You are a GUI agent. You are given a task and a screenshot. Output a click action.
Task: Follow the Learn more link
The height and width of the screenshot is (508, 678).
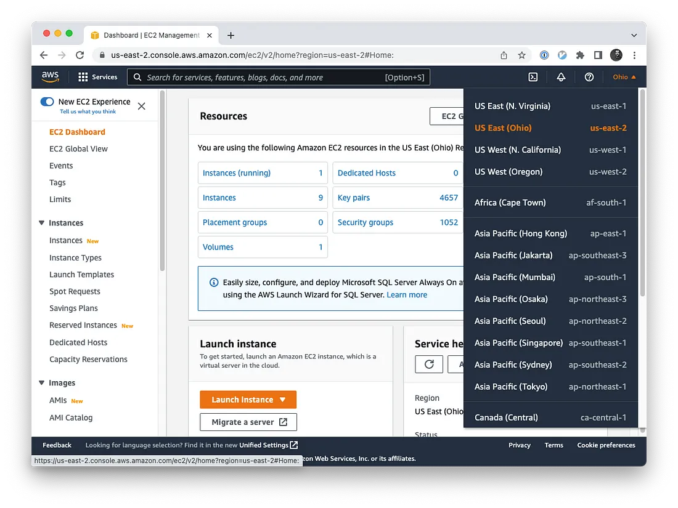(x=407, y=294)
